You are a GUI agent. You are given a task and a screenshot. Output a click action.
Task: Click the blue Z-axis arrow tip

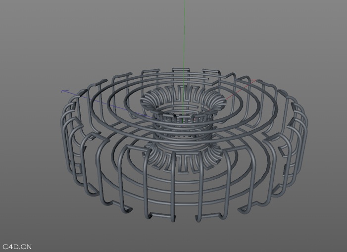[x=64, y=91]
